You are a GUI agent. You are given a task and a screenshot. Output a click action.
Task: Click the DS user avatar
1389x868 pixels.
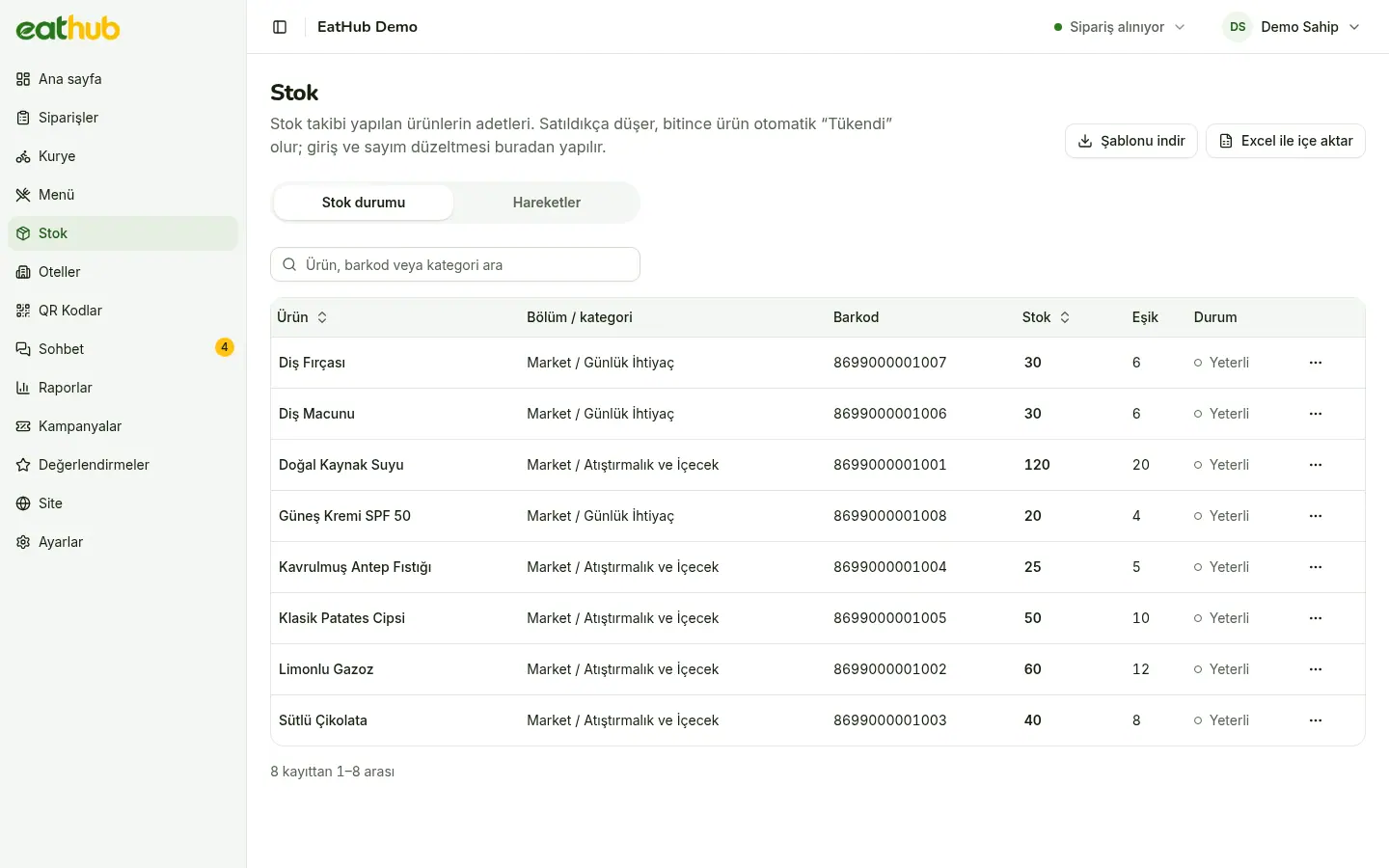[1238, 27]
